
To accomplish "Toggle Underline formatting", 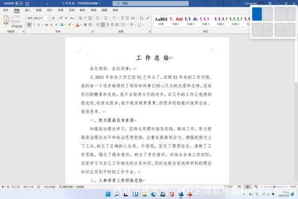I will click(39, 25).
